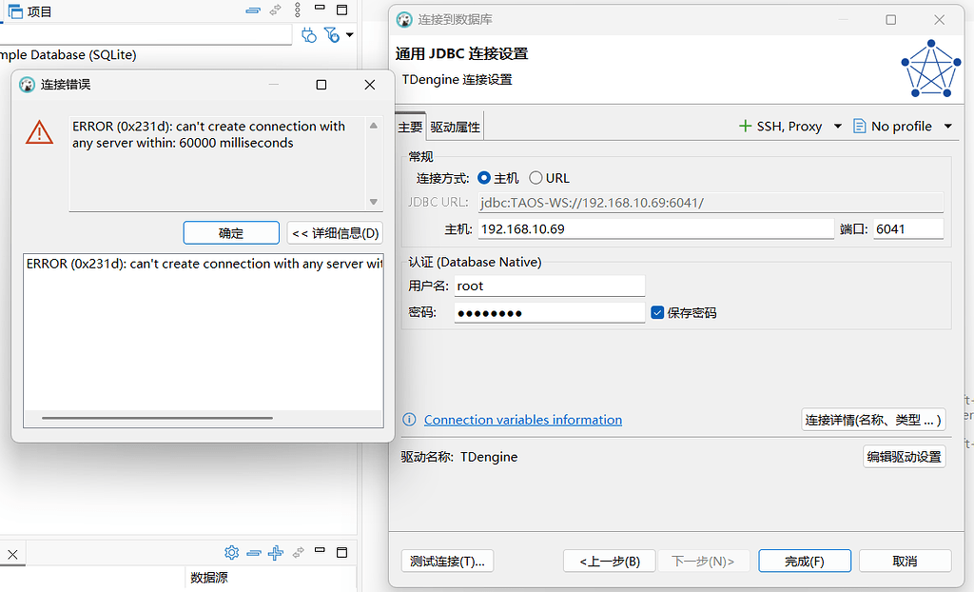The height and width of the screenshot is (592, 974).
Task: Confirm the error with 确定 button
Action: [x=231, y=233]
